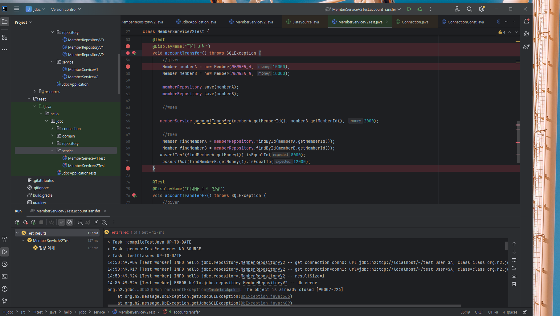Close MemberServiceV2Test.java tab
560x316 pixels.
(x=387, y=22)
